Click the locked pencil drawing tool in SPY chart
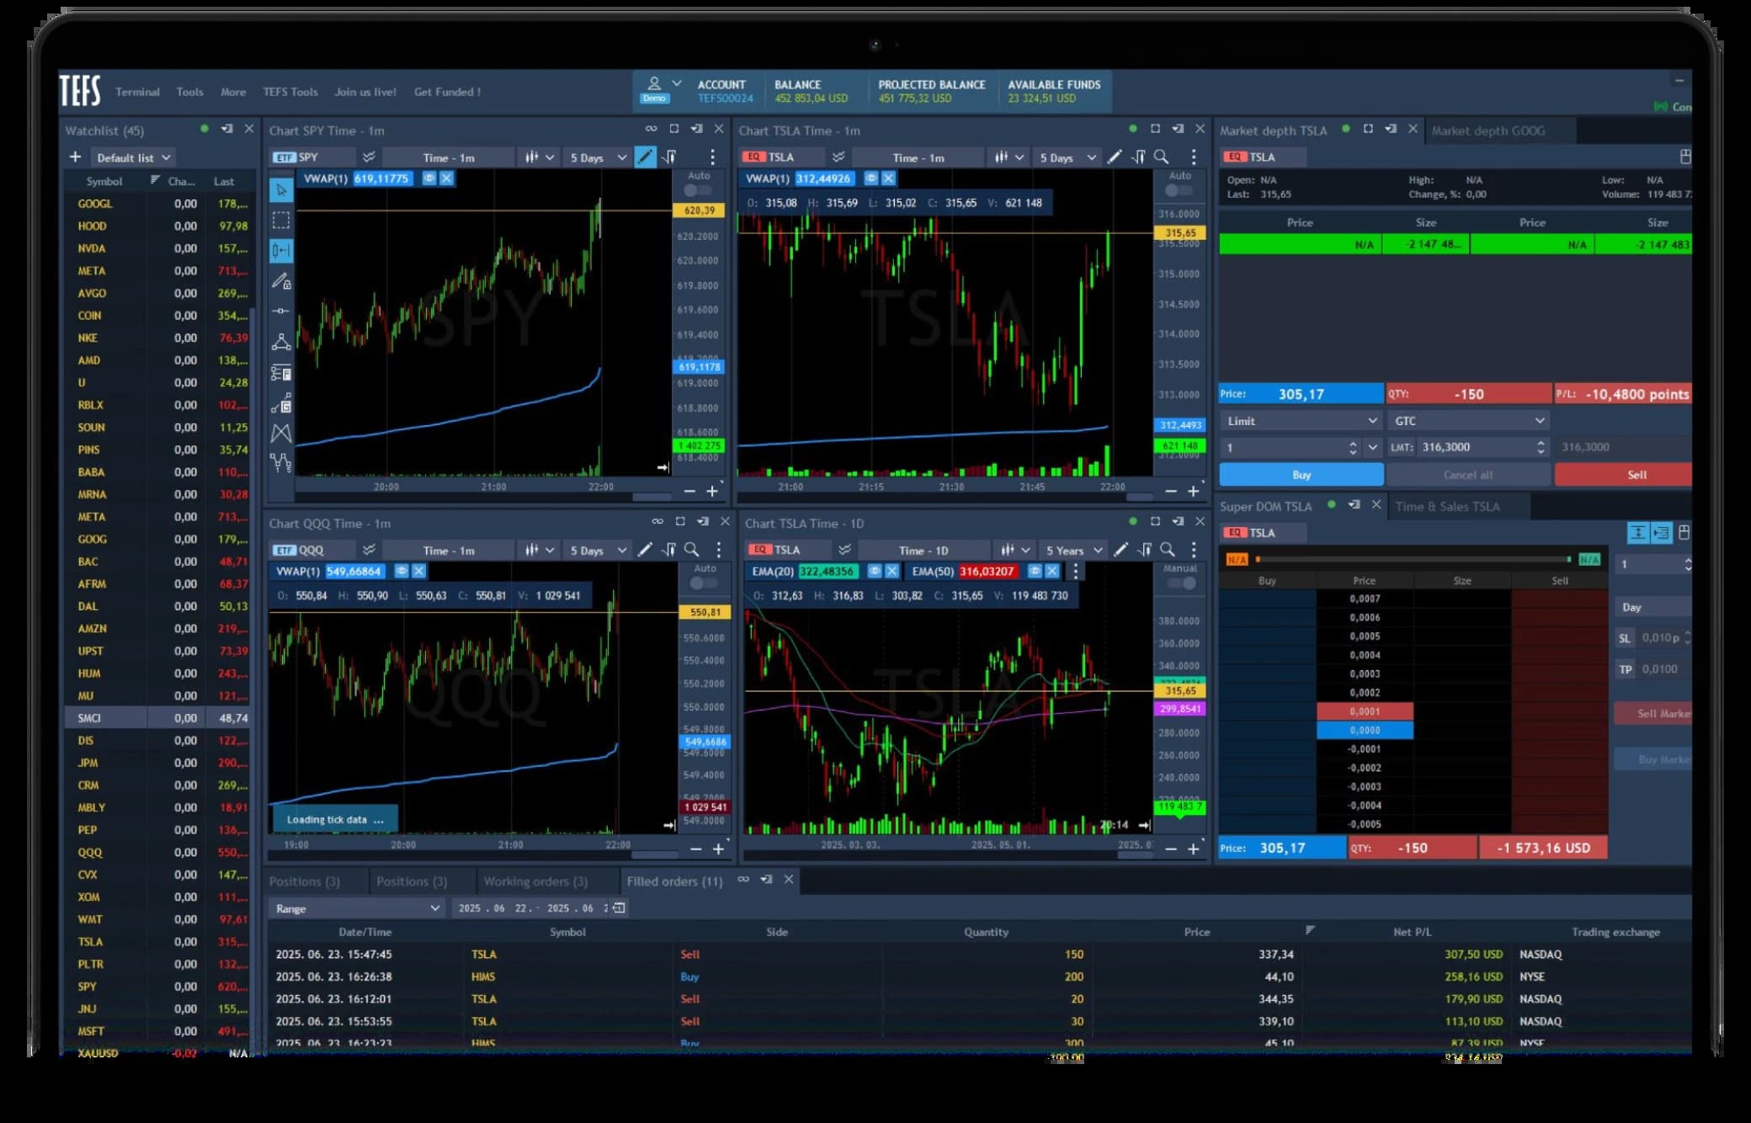Screen dimensions: 1751x1123 281,281
